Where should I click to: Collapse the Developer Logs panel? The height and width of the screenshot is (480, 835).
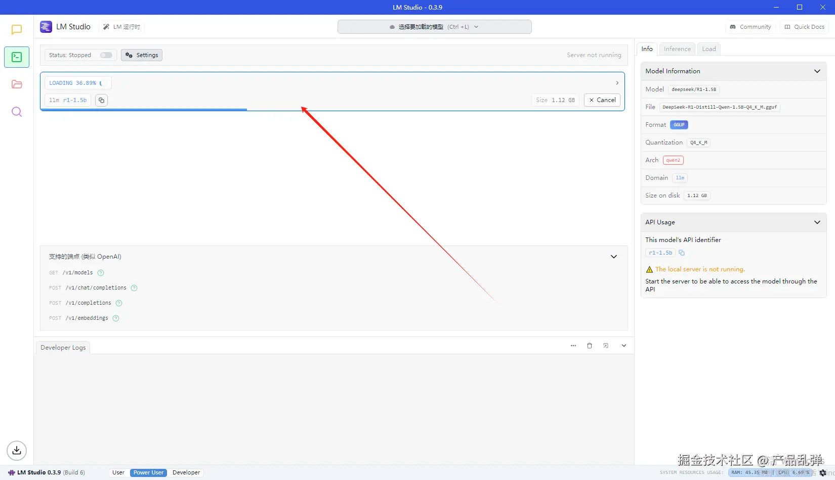(x=624, y=346)
